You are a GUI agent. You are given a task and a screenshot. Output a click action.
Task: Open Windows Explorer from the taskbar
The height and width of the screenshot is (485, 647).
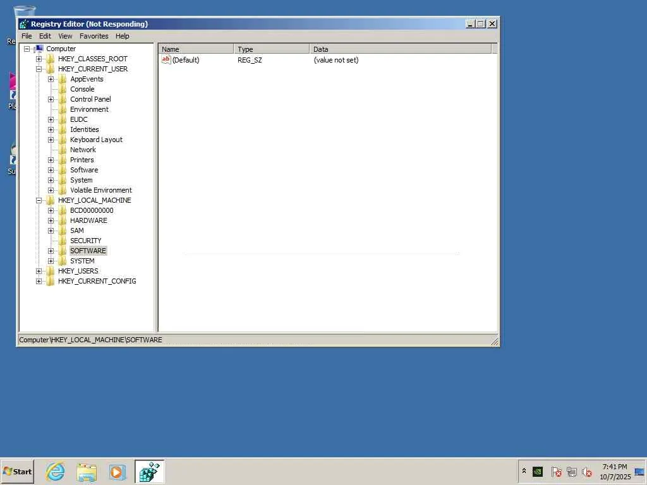coord(87,472)
